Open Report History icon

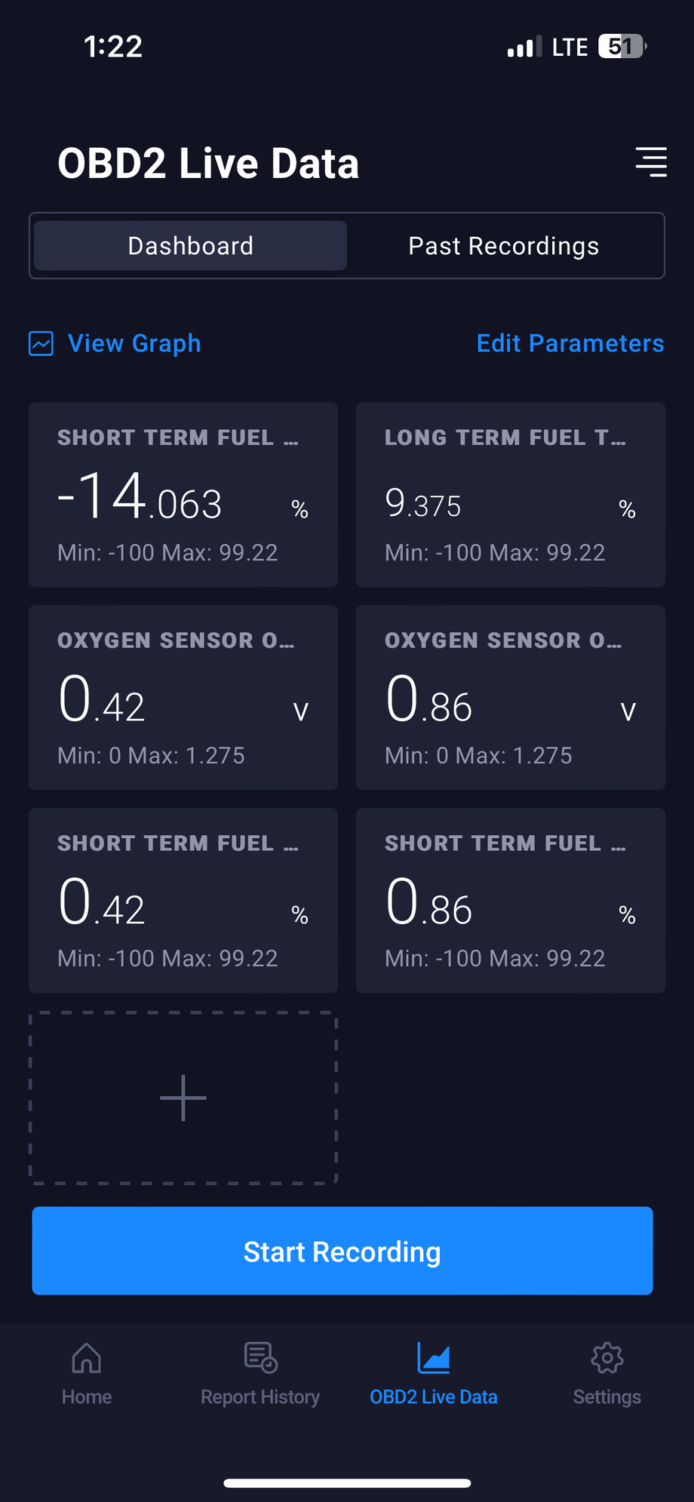[261, 1358]
